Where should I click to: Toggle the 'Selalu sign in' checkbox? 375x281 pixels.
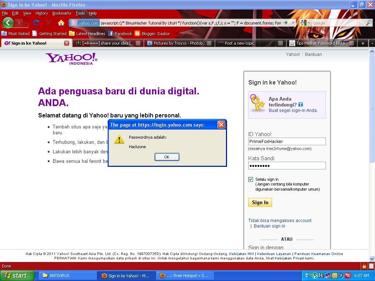pos(250,179)
